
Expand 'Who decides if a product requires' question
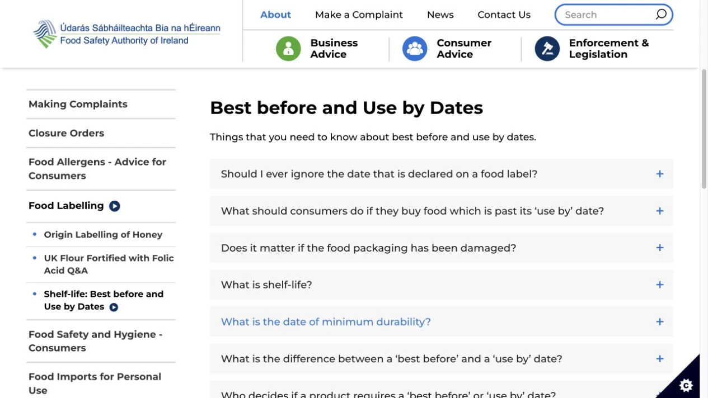(442, 390)
